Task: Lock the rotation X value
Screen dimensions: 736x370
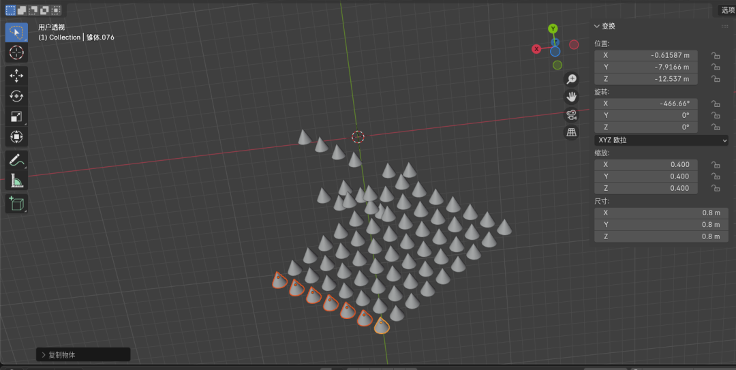Action: tap(716, 104)
